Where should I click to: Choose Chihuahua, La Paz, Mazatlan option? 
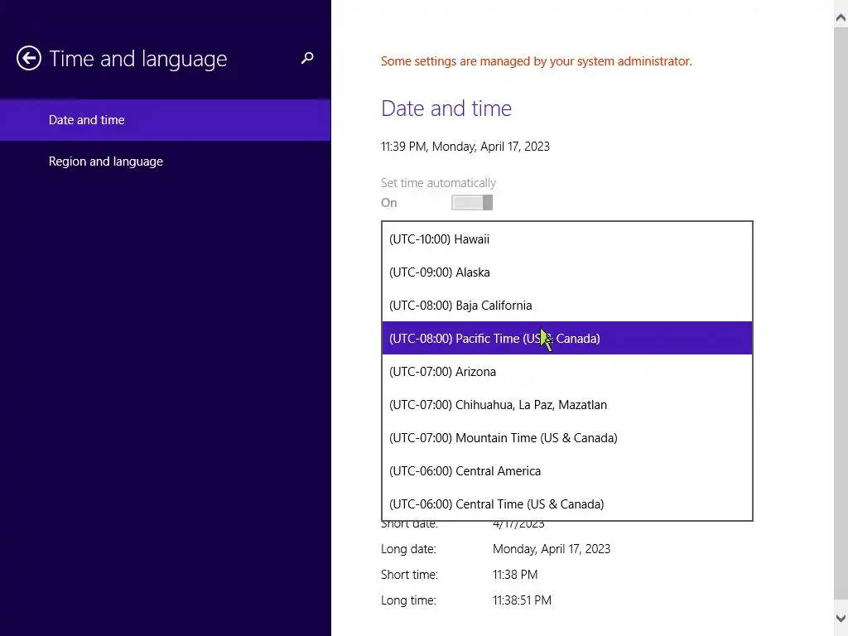(x=566, y=404)
